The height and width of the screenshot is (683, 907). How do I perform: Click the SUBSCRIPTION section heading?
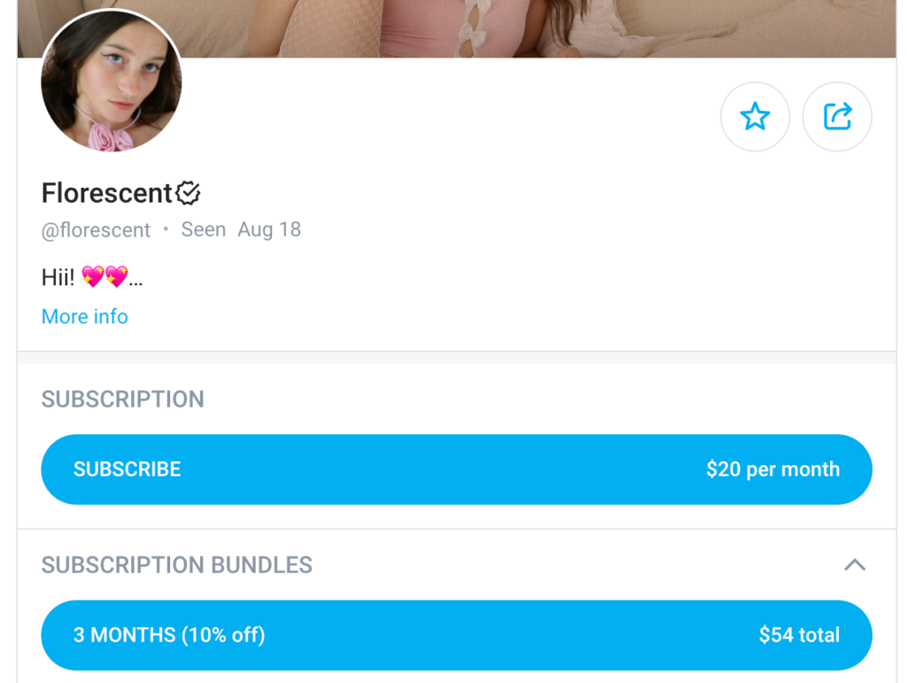(123, 400)
